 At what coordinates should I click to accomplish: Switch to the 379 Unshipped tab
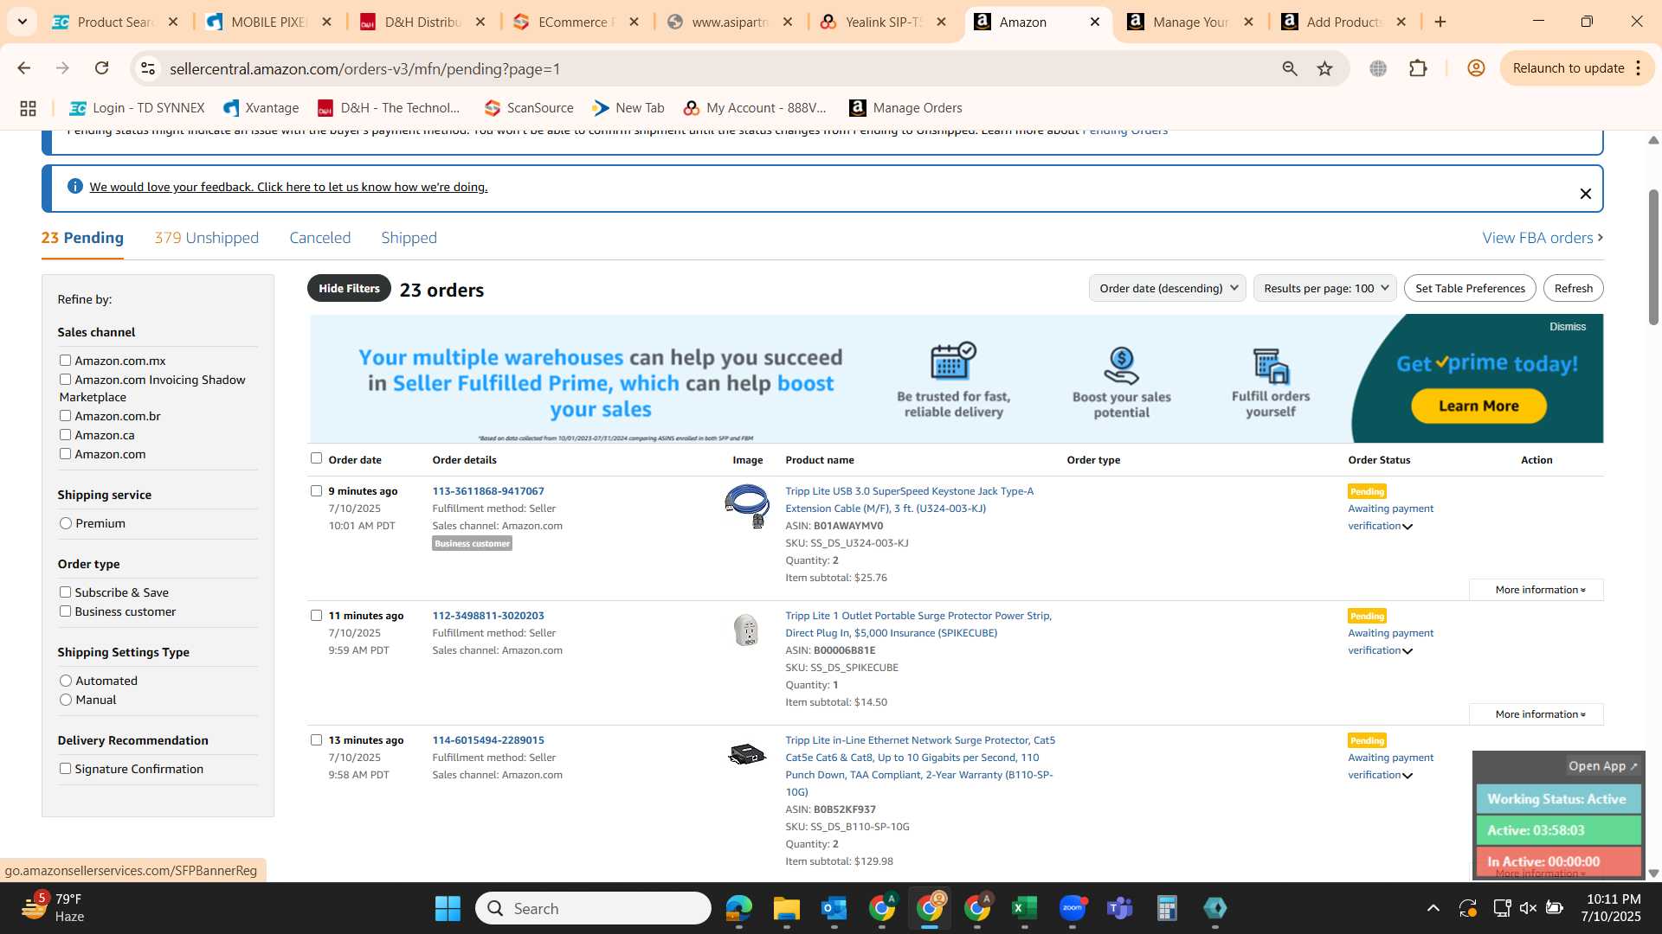(x=206, y=238)
